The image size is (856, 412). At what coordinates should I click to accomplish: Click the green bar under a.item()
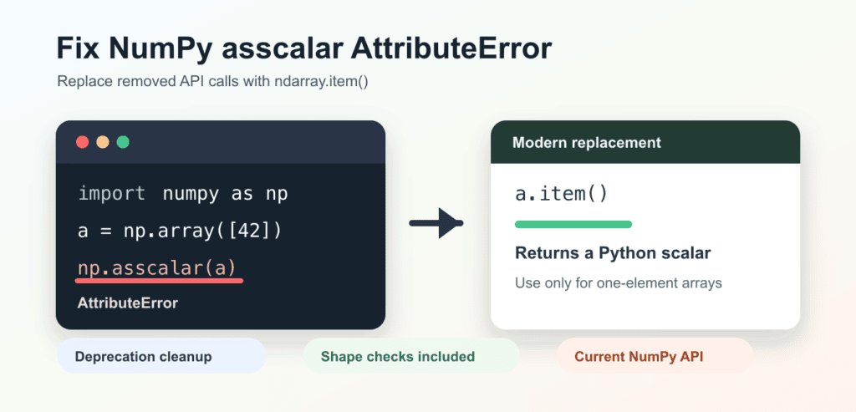pyautogui.click(x=573, y=224)
